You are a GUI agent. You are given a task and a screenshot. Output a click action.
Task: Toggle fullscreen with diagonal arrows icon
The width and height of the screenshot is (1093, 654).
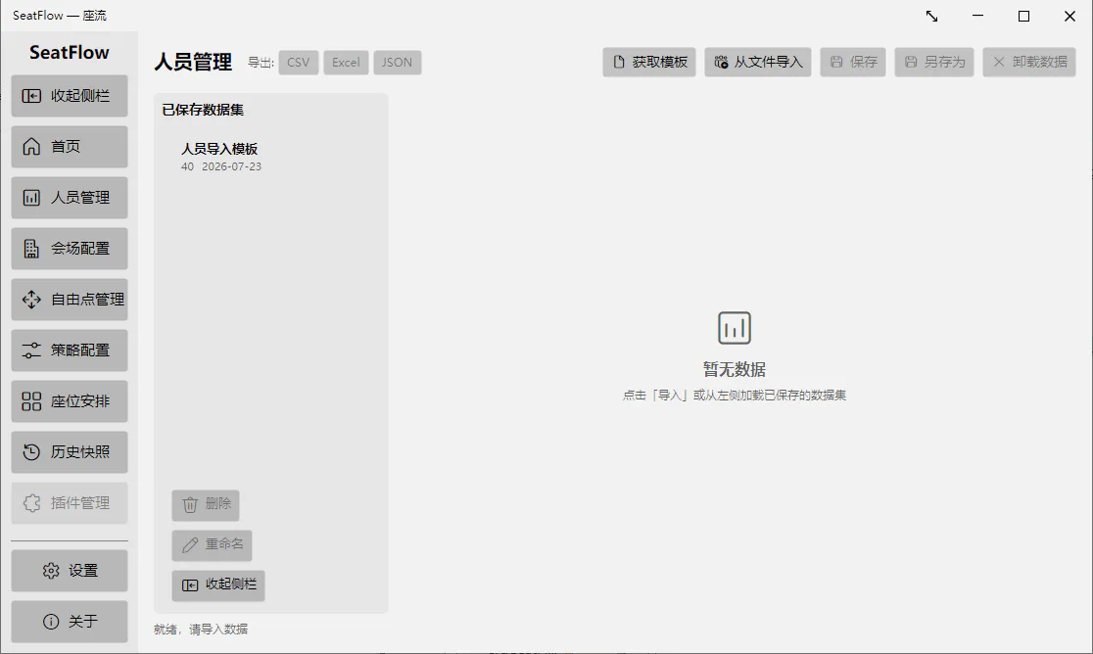(932, 16)
